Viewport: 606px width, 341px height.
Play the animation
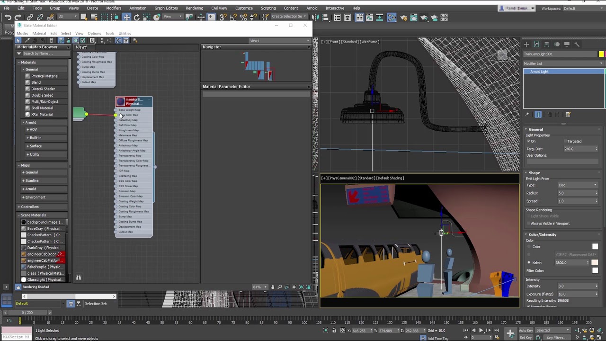pyautogui.click(x=481, y=330)
